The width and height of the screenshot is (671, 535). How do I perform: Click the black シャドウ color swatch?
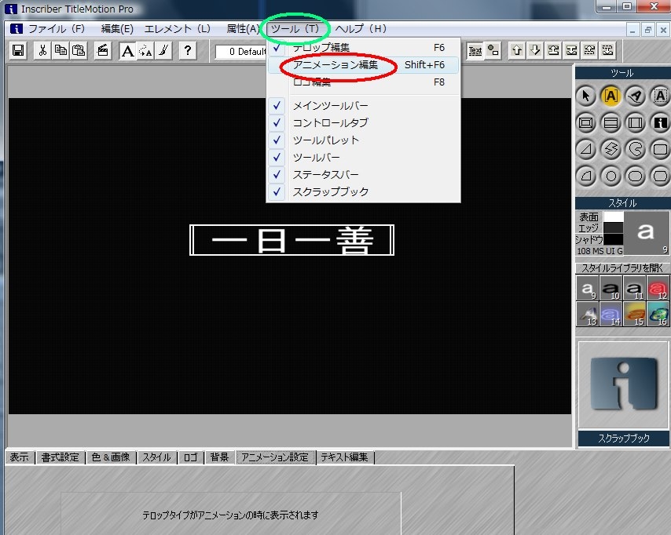[x=613, y=239]
